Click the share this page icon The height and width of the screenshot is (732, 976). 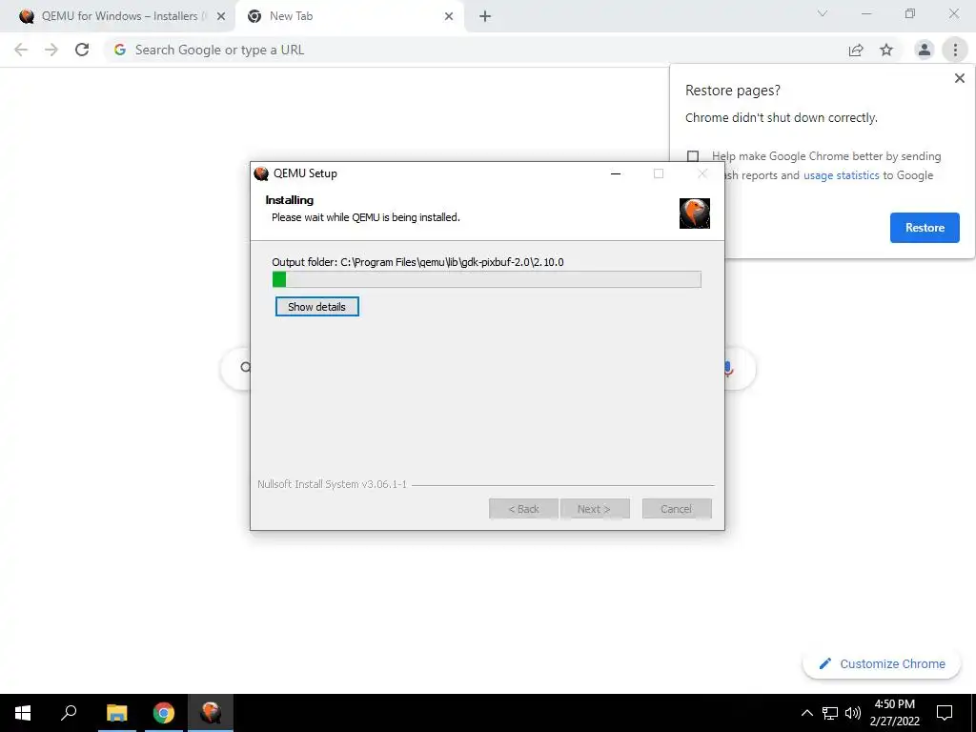(856, 51)
